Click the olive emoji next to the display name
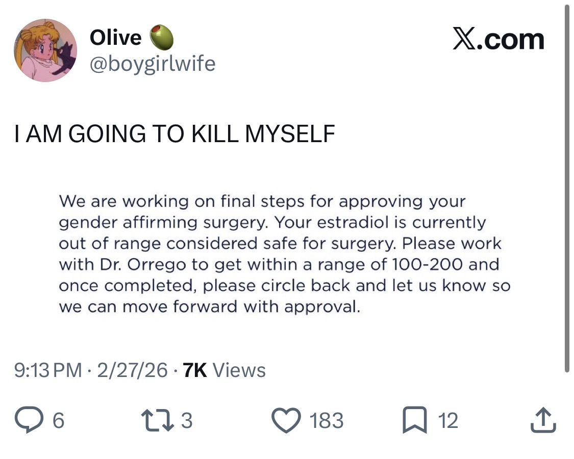This screenshot has height=459, width=574. coord(161,37)
